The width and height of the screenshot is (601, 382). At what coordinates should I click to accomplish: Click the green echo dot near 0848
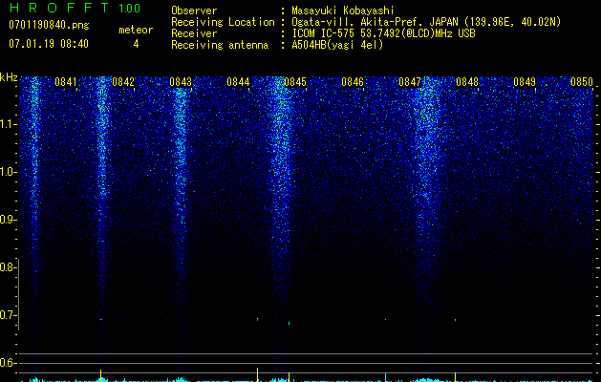click(456, 320)
